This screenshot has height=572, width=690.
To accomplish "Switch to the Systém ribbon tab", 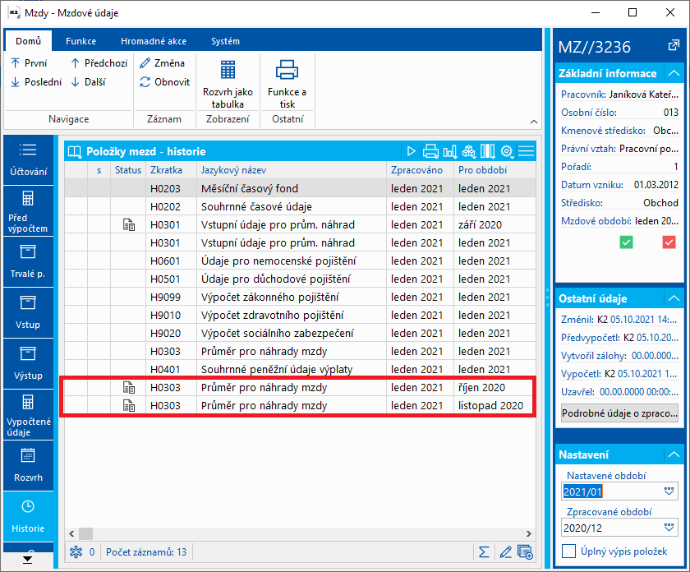I will coord(225,41).
